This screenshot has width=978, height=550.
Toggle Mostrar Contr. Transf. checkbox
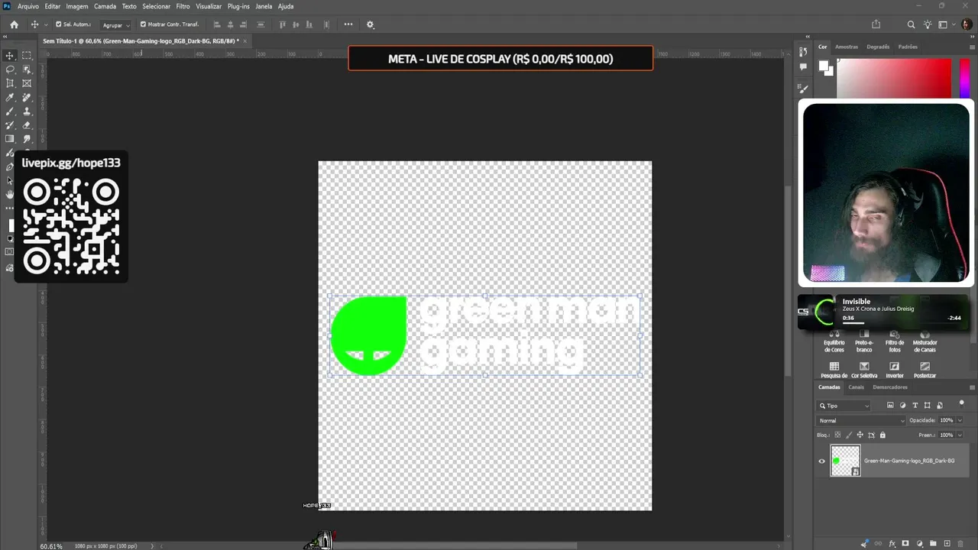[x=143, y=24]
